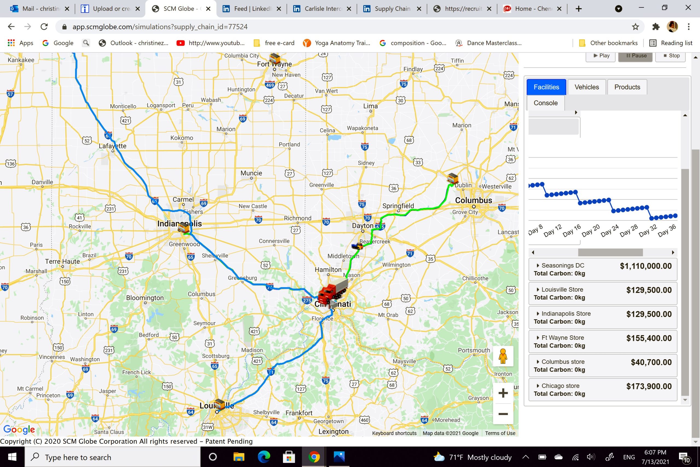The width and height of the screenshot is (700, 467).
Task: Open the Google logo link on map
Action: click(x=19, y=429)
